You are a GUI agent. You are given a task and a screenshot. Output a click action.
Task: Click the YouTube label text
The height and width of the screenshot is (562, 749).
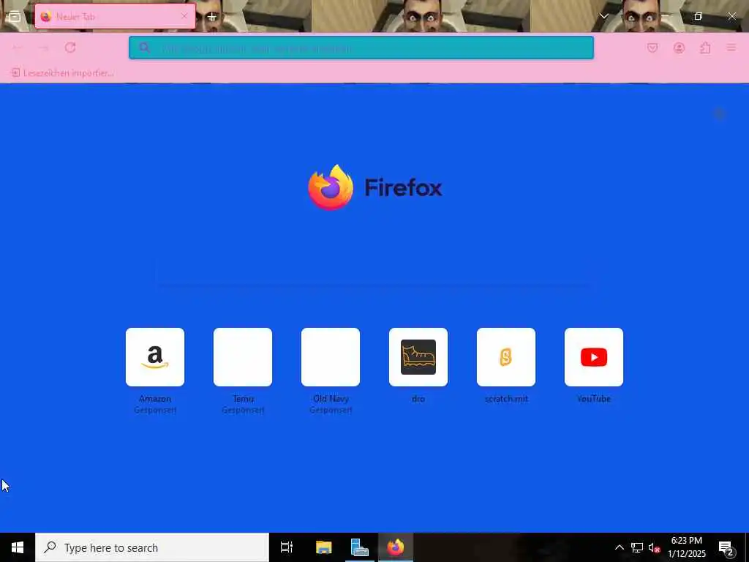coord(594,399)
